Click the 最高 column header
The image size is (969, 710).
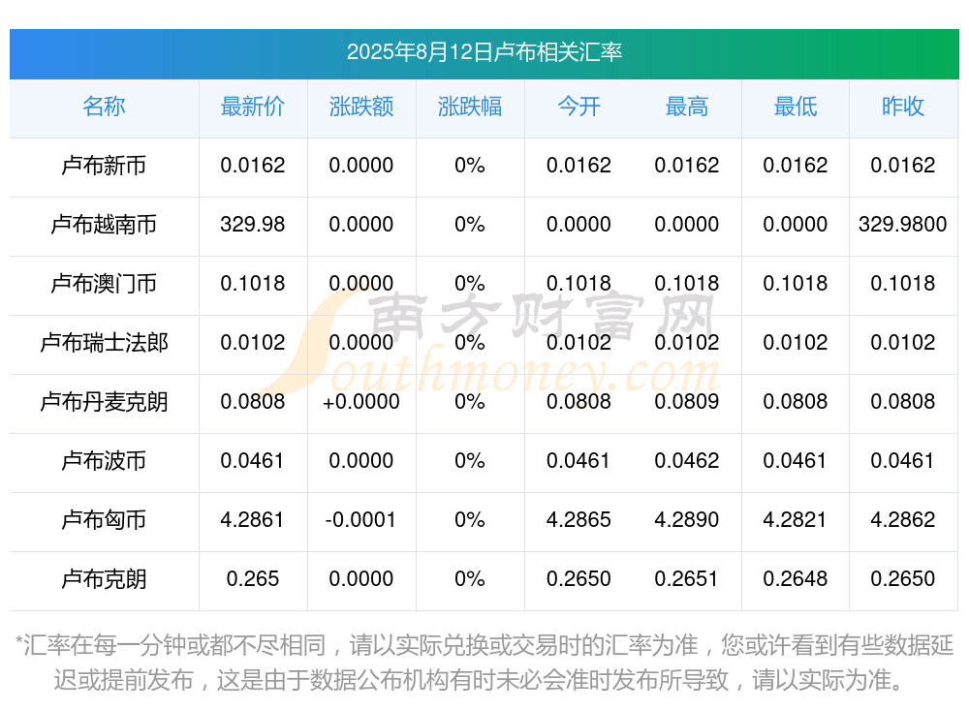[687, 107]
